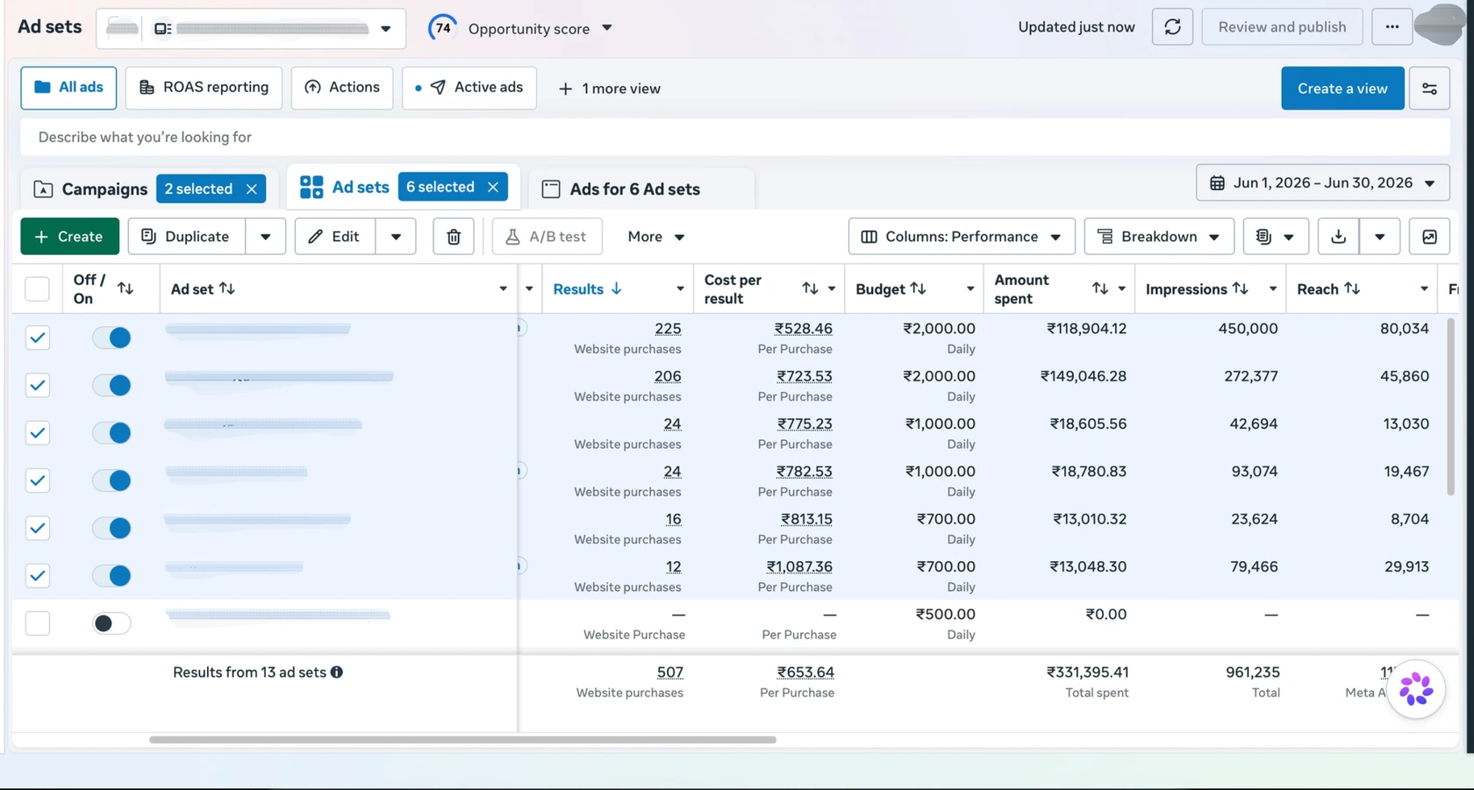
Task: Click the Duplicate button
Action: pos(186,237)
